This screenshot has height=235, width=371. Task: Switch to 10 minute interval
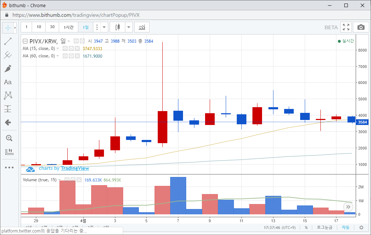pyautogui.click(x=39, y=27)
